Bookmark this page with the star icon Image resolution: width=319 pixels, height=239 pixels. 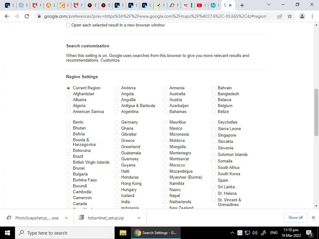click(290, 16)
